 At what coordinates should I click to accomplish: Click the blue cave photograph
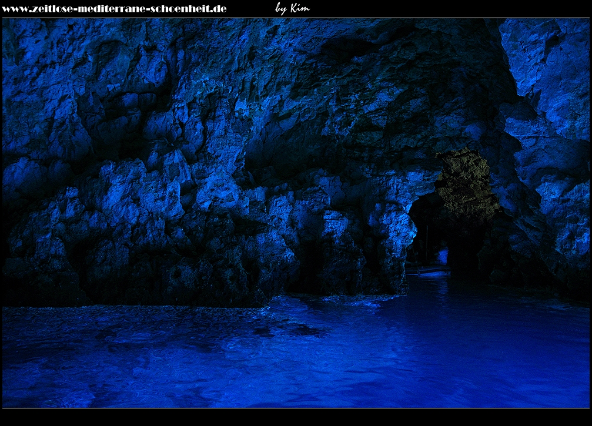click(296, 213)
